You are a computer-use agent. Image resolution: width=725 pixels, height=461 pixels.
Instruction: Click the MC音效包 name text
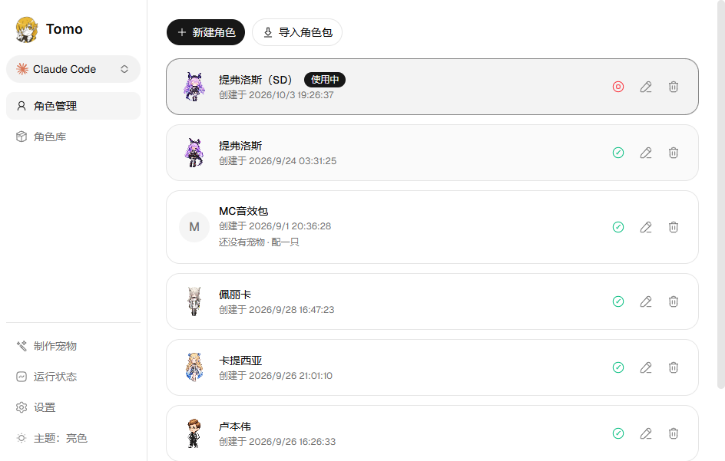click(x=243, y=211)
